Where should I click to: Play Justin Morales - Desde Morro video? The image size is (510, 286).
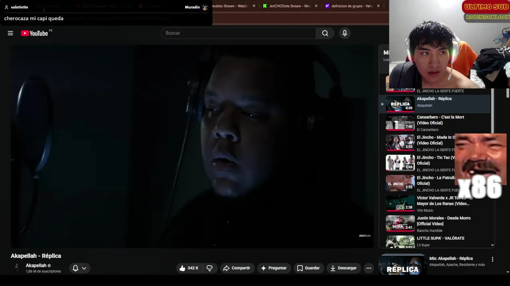(435, 224)
